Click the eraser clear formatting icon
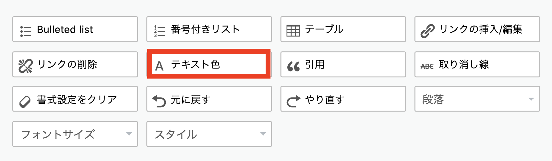 coord(25,102)
